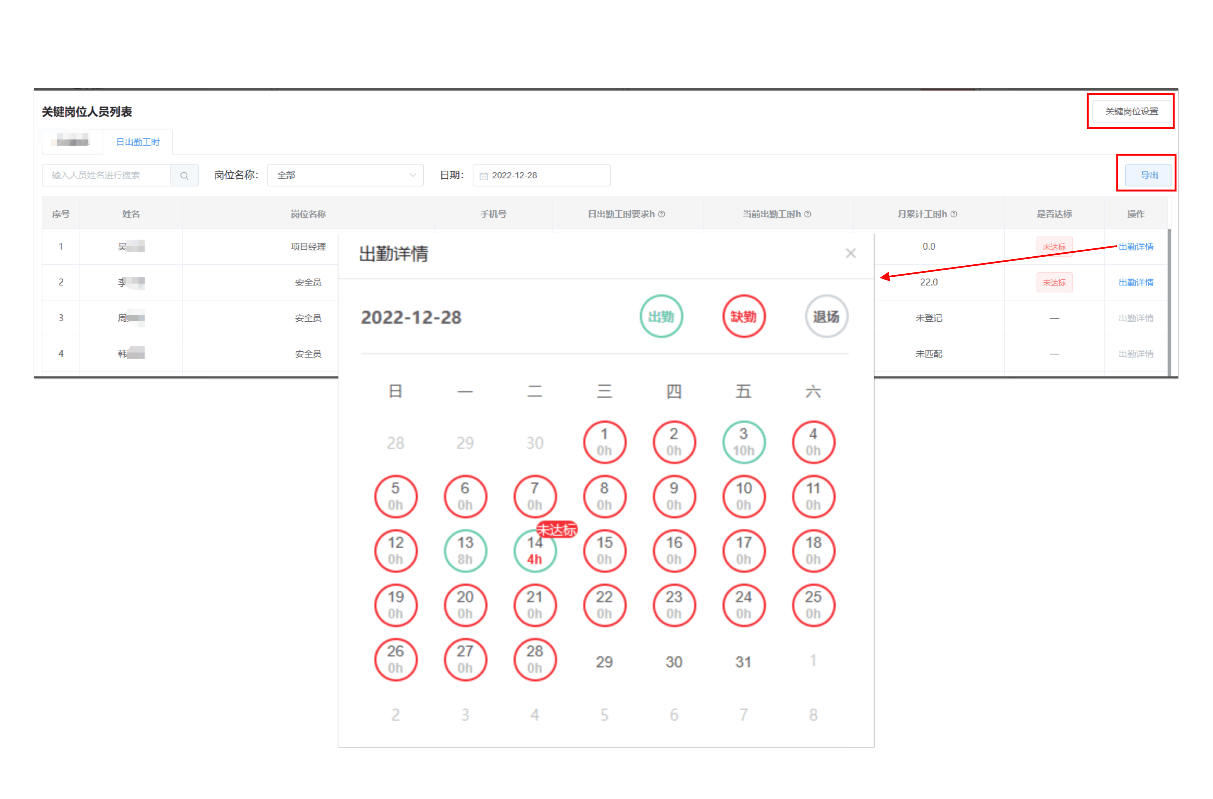Click greyed 出勤详情 link in row 4
Image resolution: width=1213 pixels, height=799 pixels.
pyautogui.click(x=1135, y=354)
